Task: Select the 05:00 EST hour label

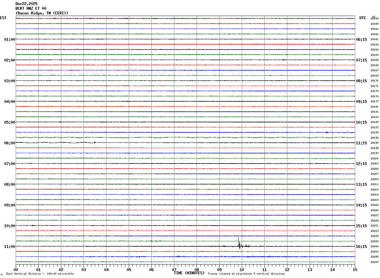Action: pos(10,122)
